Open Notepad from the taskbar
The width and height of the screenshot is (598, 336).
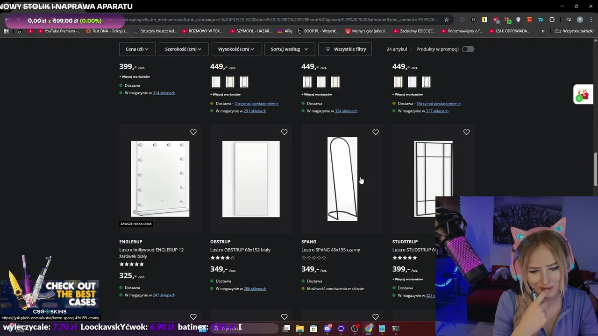click(382, 329)
